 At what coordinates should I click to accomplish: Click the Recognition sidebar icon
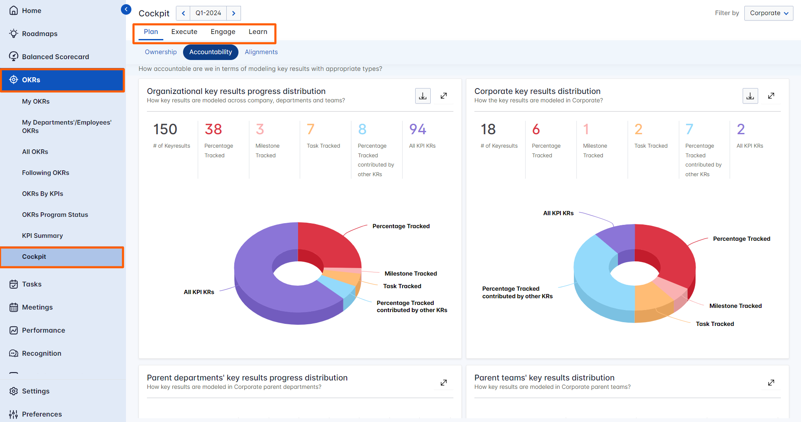14,353
